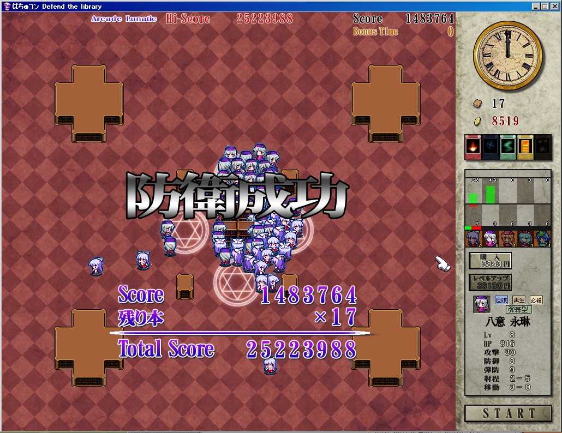Click the gold coin icon beside 8519

(477, 121)
